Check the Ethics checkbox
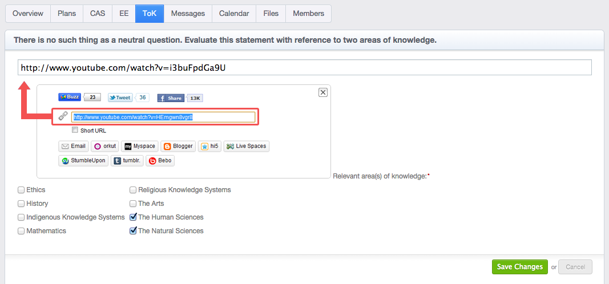The image size is (609, 284). point(21,190)
